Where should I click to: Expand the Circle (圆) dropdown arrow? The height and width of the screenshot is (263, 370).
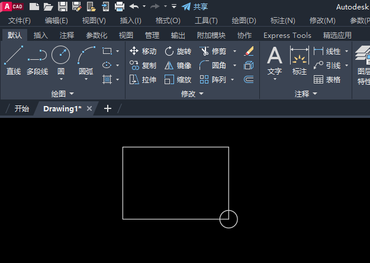(61, 79)
